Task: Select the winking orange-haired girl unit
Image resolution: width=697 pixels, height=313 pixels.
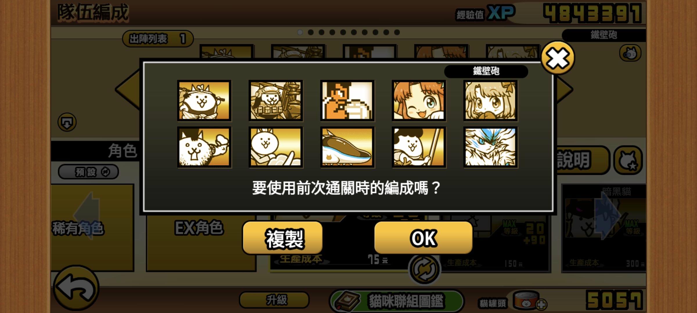Action: (x=419, y=101)
